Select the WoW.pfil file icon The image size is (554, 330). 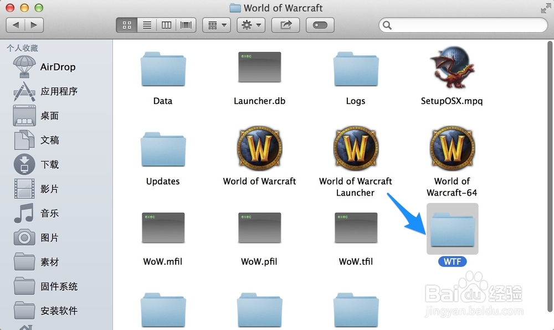260,228
